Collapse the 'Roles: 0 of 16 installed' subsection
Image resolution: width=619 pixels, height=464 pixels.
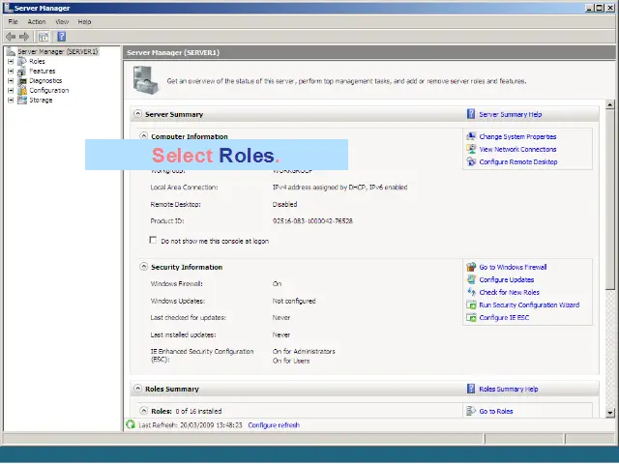pyautogui.click(x=144, y=411)
